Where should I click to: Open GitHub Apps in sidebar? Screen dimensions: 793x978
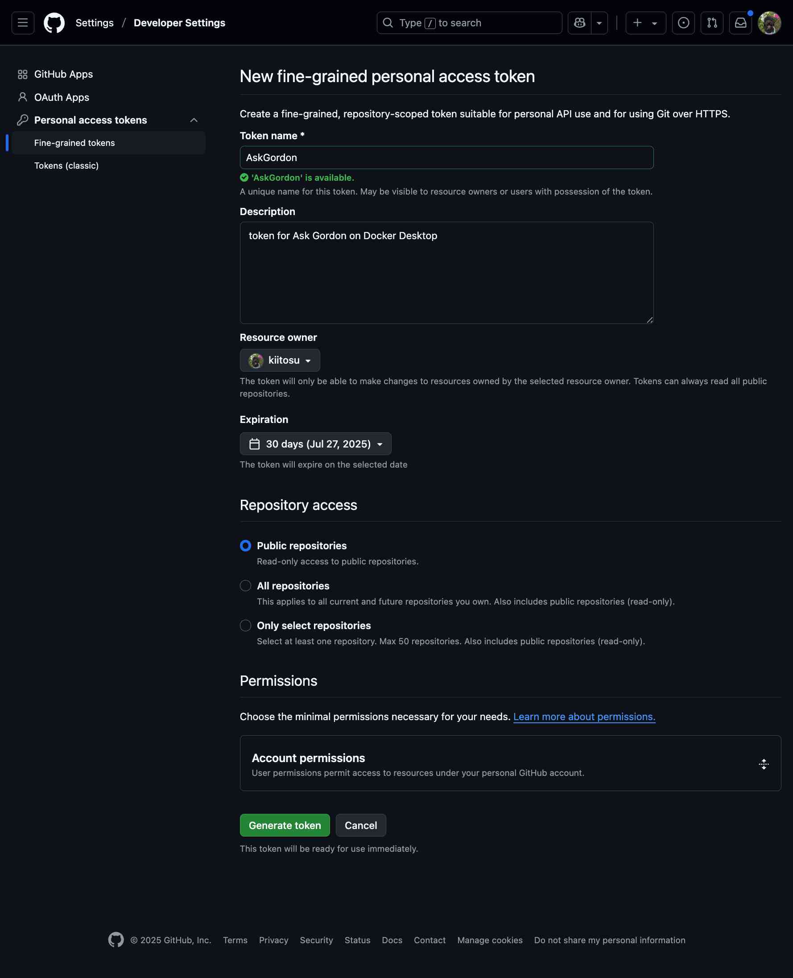point(63,74)
